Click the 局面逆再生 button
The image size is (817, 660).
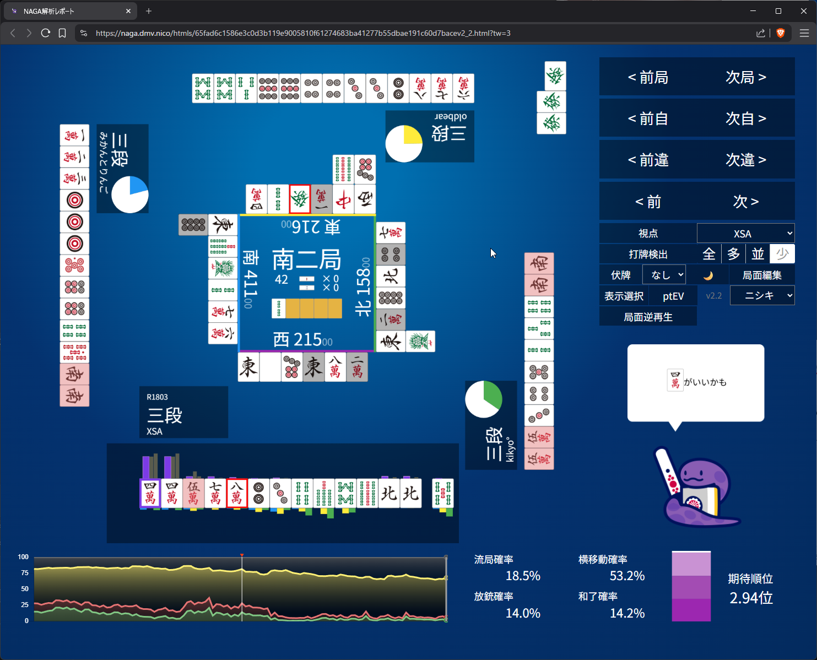click(648, 317)
